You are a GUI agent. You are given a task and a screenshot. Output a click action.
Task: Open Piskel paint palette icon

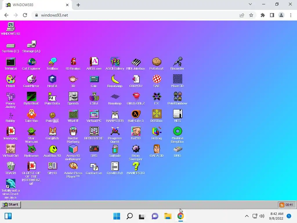11,81
